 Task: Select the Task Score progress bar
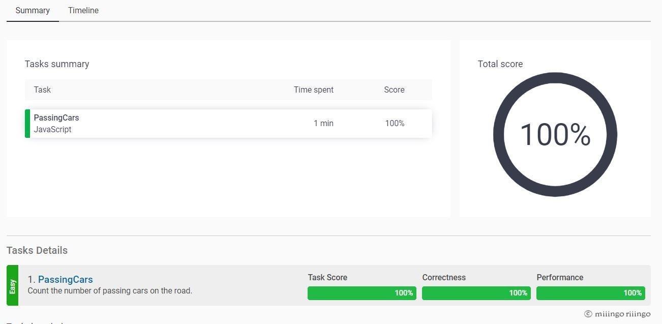362,293
